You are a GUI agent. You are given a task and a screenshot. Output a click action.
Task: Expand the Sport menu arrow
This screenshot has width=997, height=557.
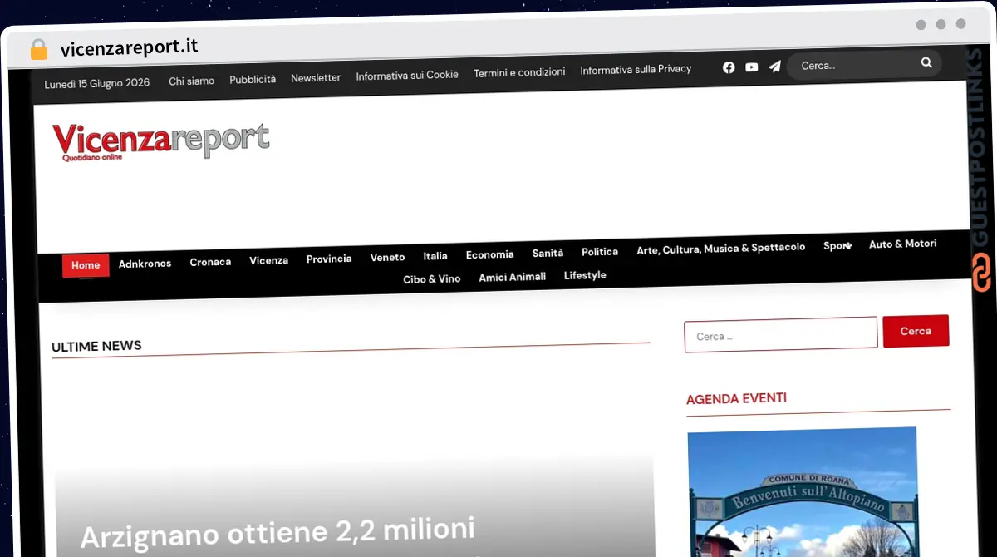[x=847, y=246]
